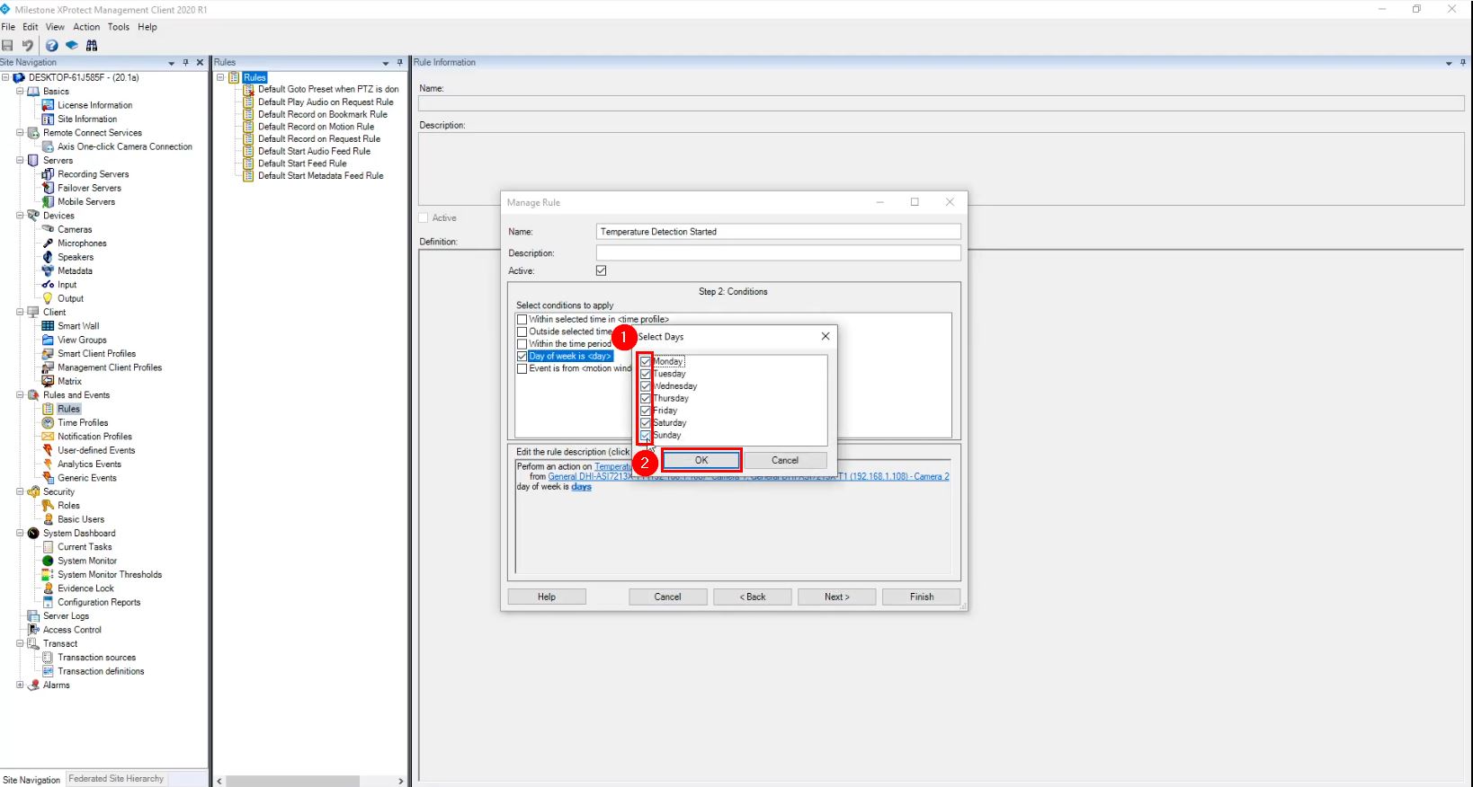Select the Site Information node
Viewport: 1473px width, 787px height.
pos(87,119)
